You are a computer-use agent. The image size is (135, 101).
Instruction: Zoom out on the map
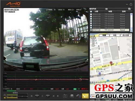click(93, 45)
